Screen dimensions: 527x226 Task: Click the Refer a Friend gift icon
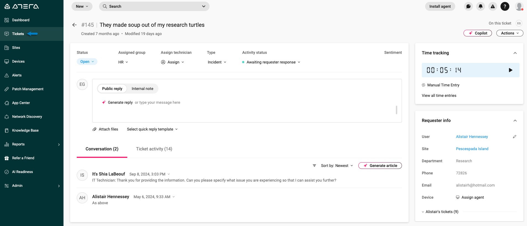click(x=7, y=158)
